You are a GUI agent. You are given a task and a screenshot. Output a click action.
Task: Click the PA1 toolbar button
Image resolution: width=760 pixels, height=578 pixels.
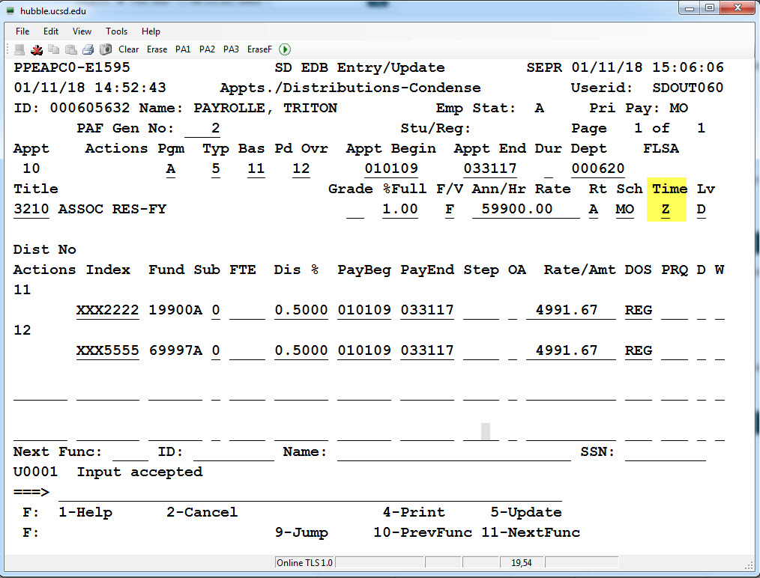pyautogui.click(x=183, y=49)
